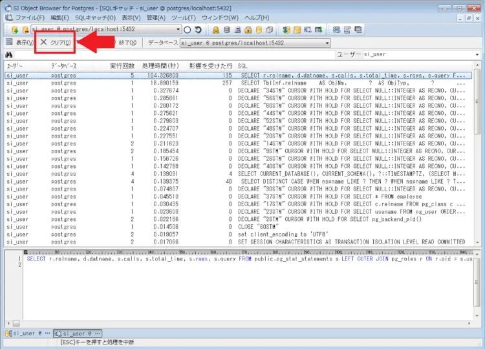Viewport: 485px width, 349px height.
Task: Select the row with time 104.326800
Action: pos(238,76)
